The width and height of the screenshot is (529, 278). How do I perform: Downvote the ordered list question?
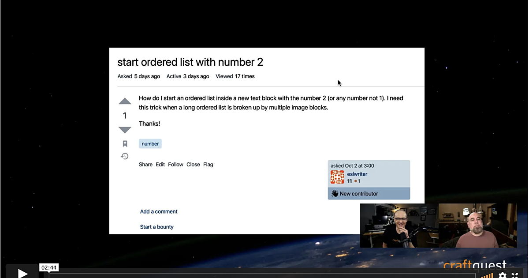coord(125,130)
